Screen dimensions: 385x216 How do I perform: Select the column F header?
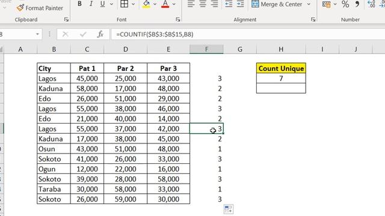point(206,49)
